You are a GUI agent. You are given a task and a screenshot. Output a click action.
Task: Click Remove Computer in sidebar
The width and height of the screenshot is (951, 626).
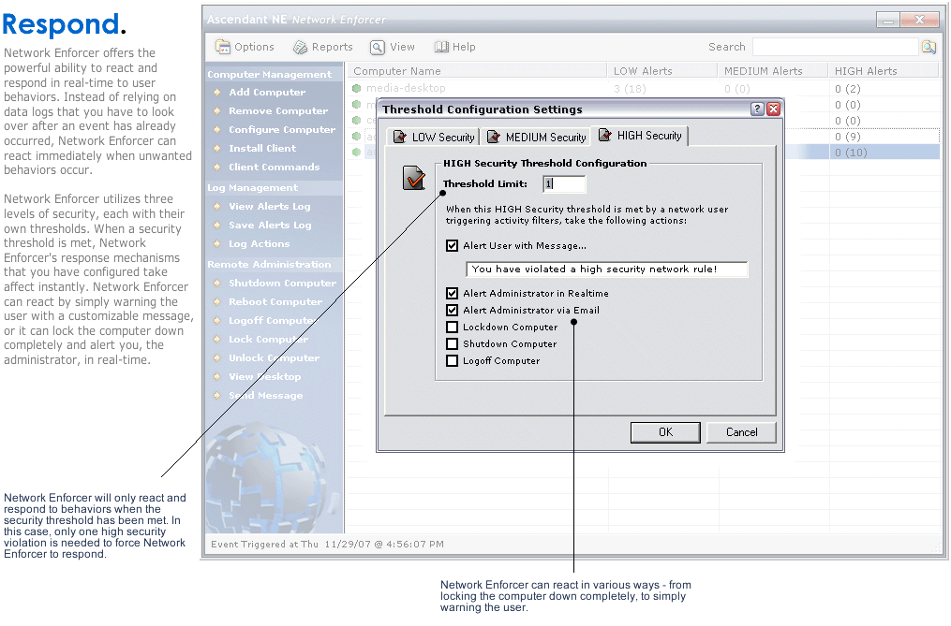[x=277, y=111]
